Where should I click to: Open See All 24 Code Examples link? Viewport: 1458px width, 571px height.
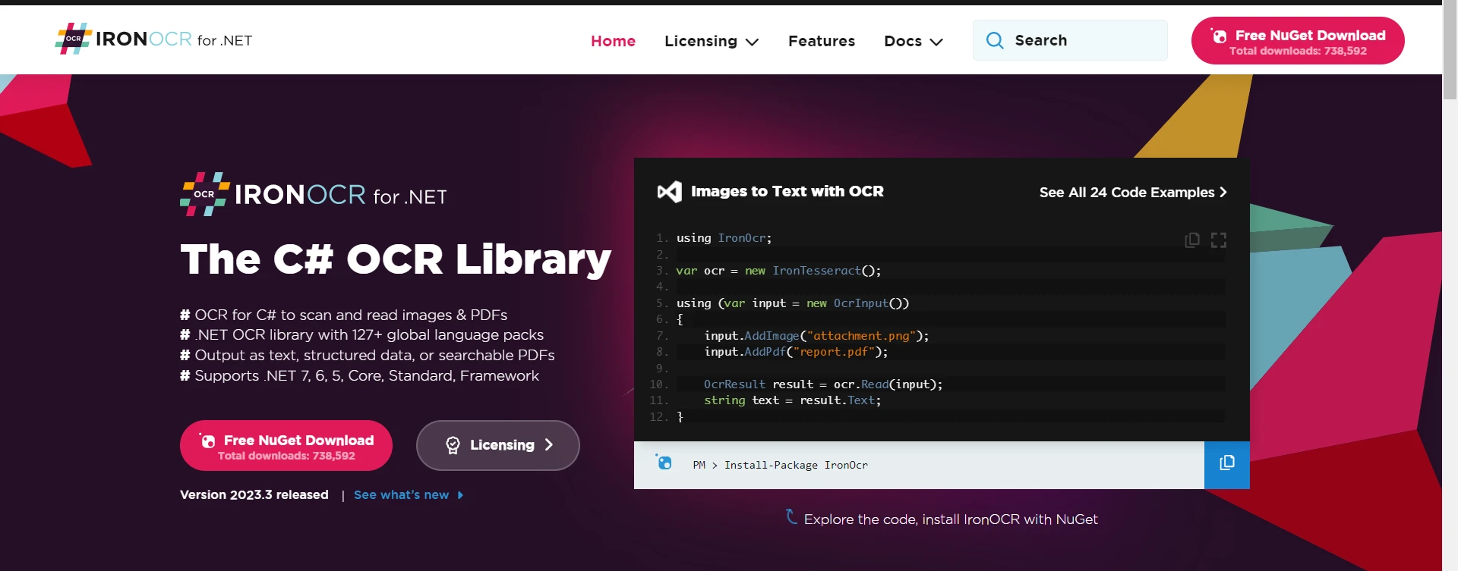tap(1132, 193)
